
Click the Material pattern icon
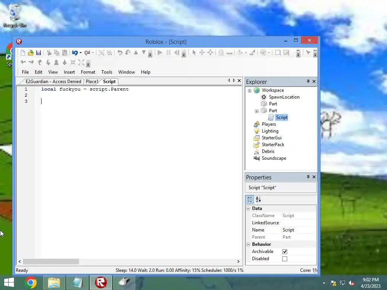click(x=263, y=52)
